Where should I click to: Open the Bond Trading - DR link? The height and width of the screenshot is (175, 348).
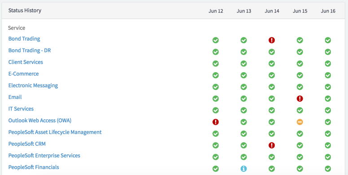coord(30,50)
